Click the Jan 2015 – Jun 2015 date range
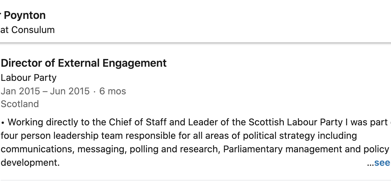 45,91
